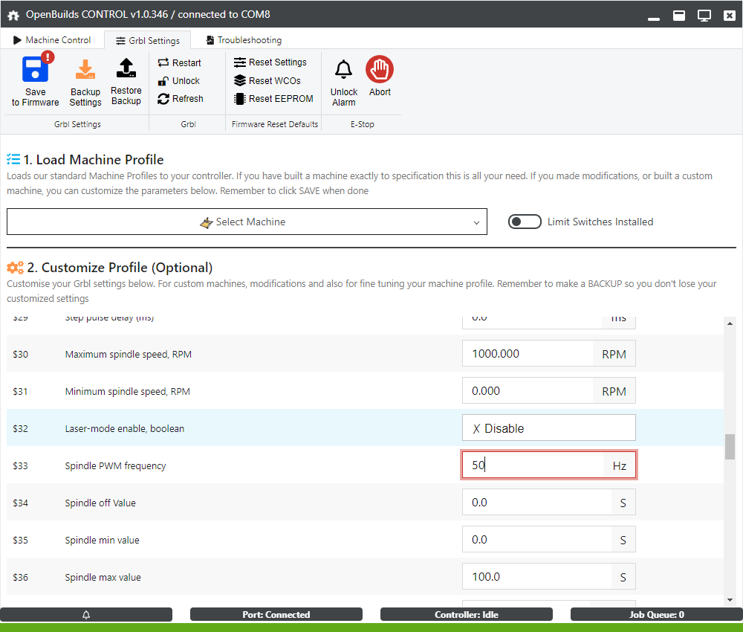Open the Select Machine dropdown
Viewport: 743px width, 632px height.
click(247, 222)
